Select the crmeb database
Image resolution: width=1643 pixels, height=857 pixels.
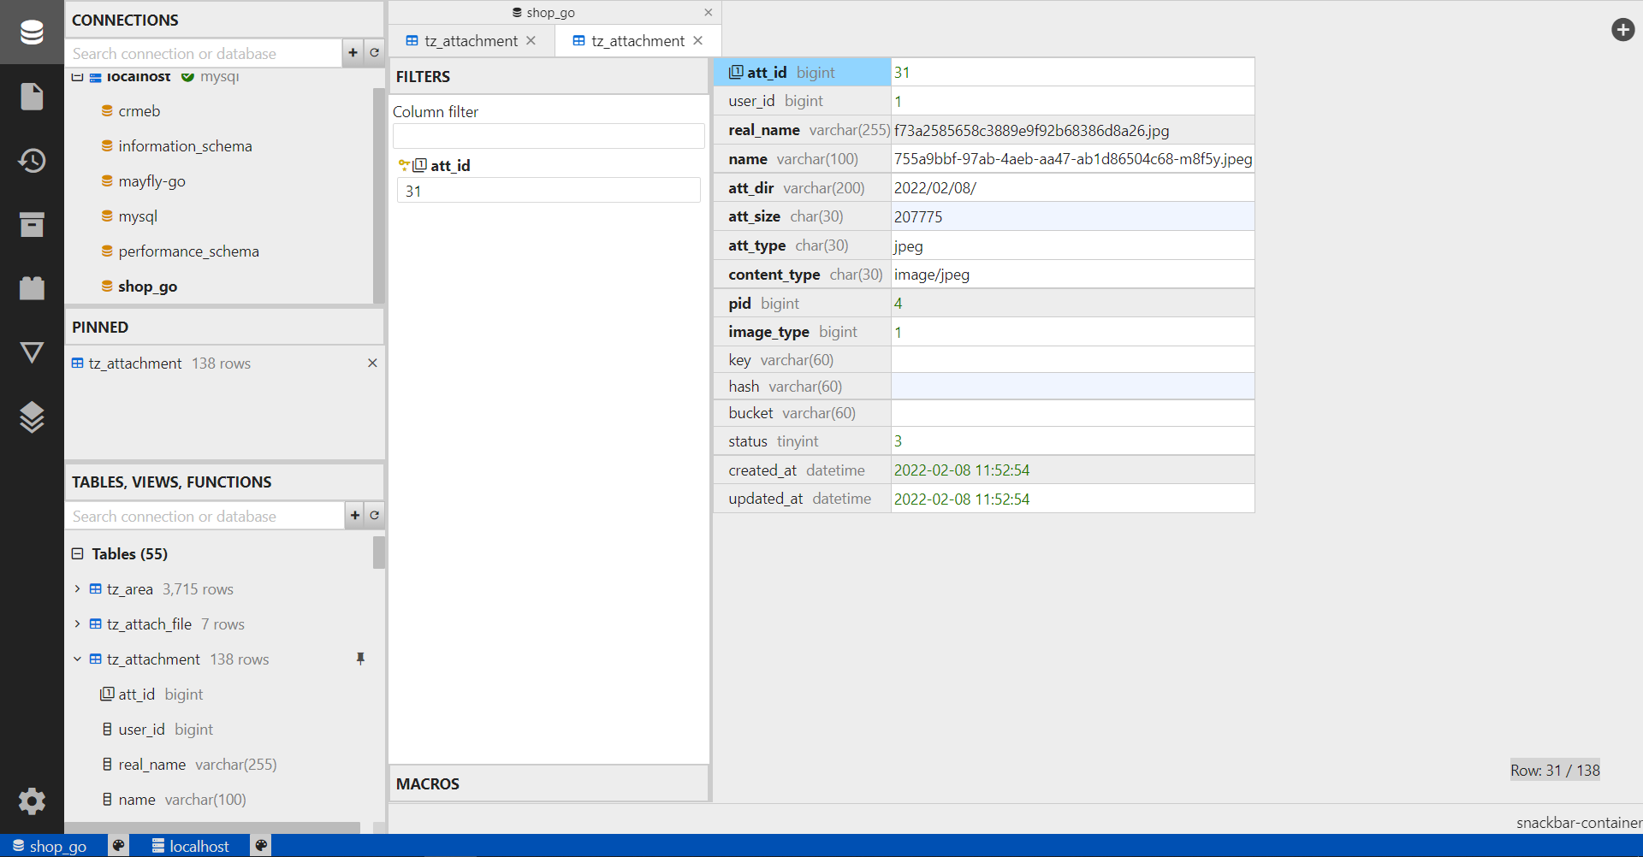coord(139,111)
